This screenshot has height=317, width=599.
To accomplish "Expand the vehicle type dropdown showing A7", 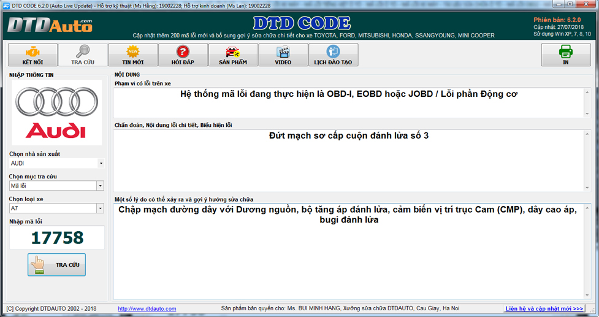I will (x=101, y=208).
